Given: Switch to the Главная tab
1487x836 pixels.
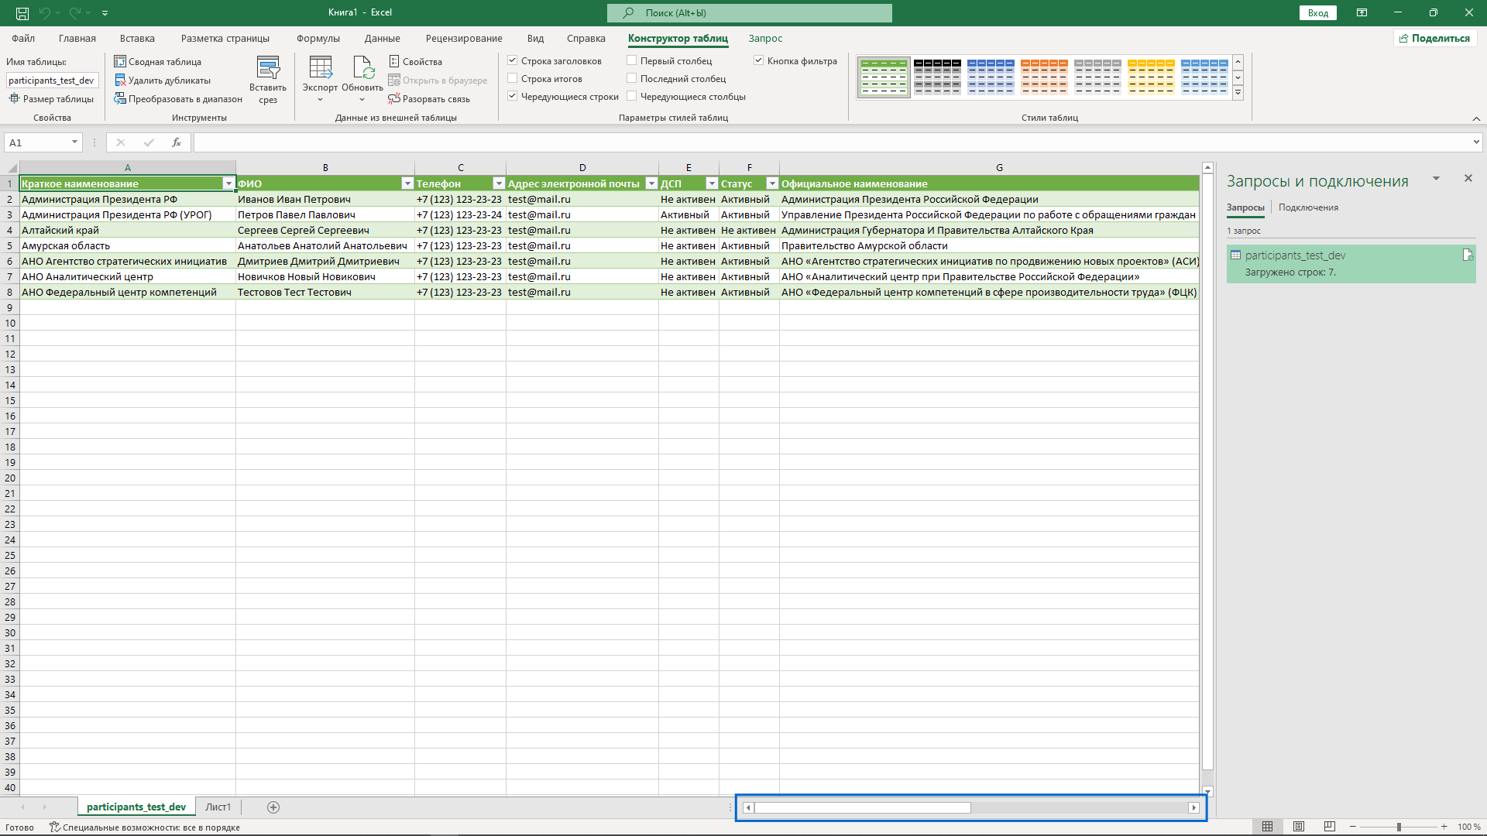Looking at the screenshot, I should [77, 38].
